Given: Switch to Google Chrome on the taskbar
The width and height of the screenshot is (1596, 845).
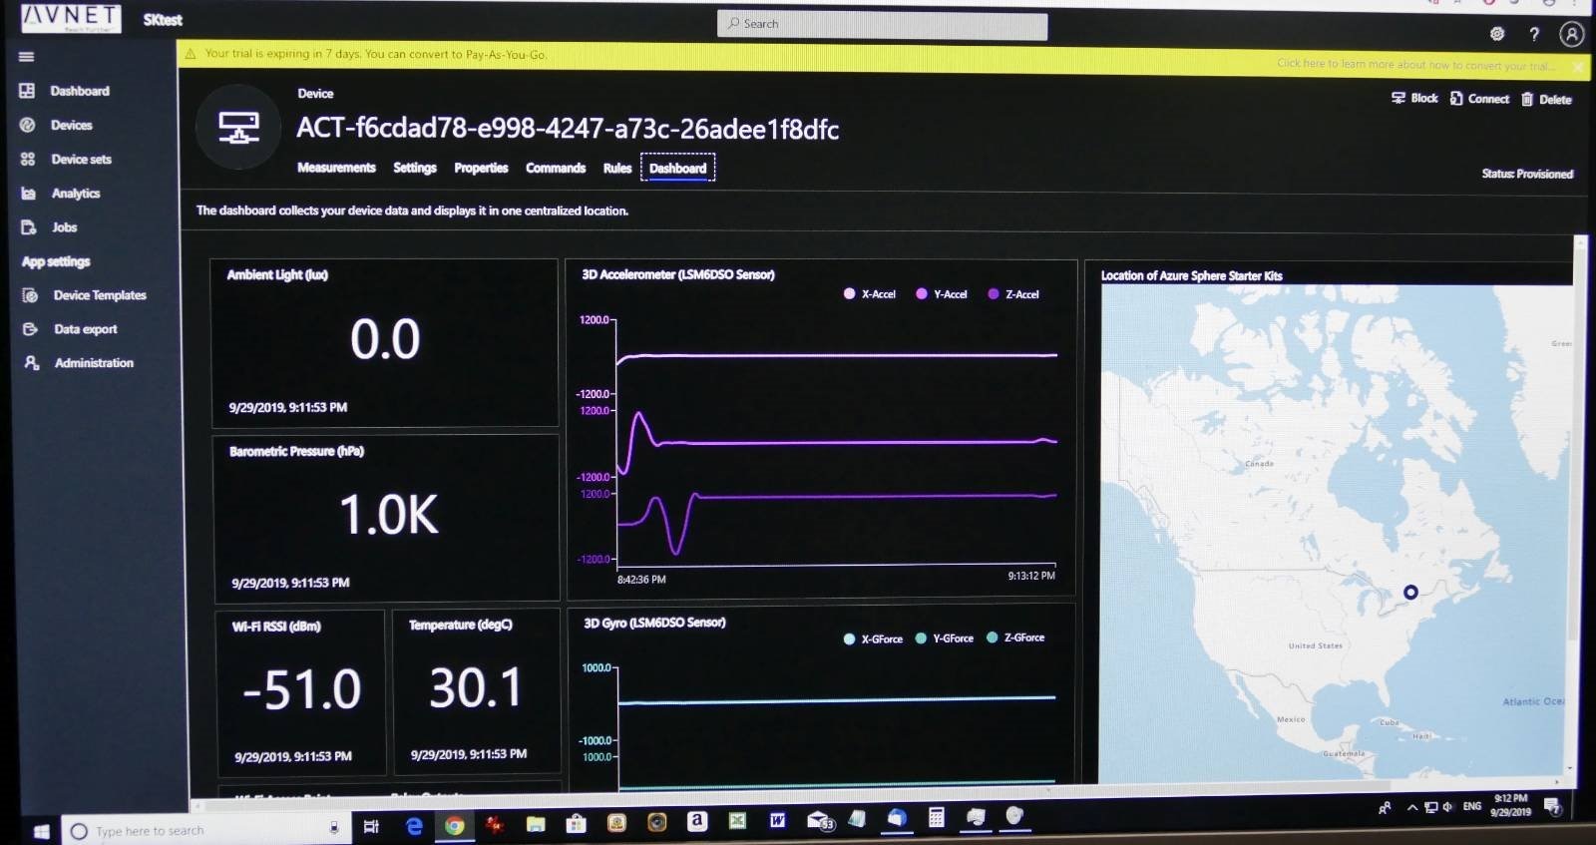Looking at the screenshot, I should click(x=454, y=826).
